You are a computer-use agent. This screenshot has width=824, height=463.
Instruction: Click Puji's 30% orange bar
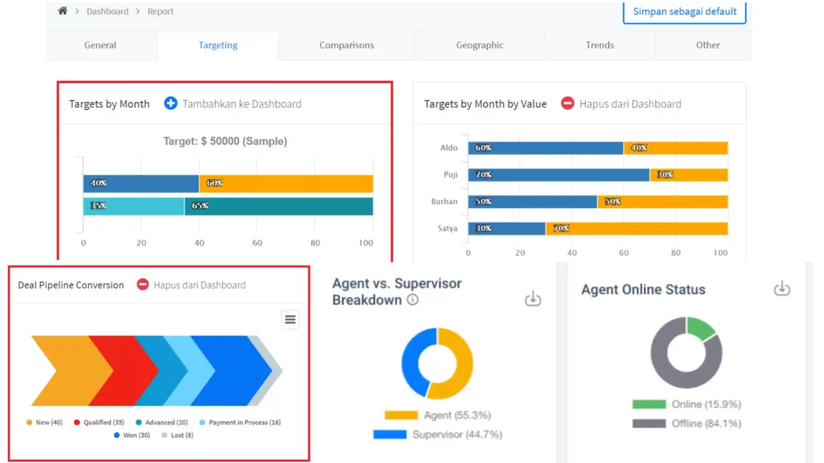(689, 174)
